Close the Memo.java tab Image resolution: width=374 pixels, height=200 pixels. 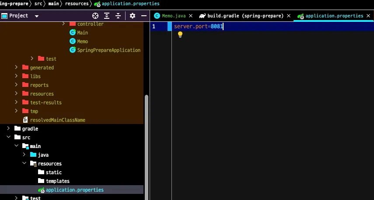tap(191, 16)
